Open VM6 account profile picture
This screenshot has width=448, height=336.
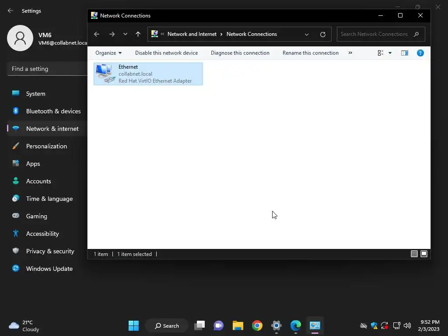(x=20, y=38)
